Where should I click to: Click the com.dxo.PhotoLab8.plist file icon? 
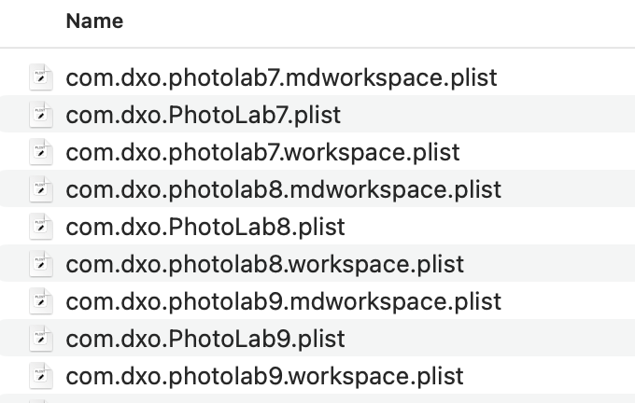click(41, 226)
